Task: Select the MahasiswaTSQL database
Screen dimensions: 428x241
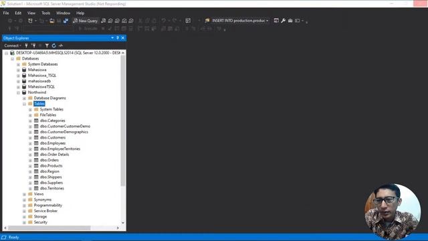Action: pyautogui.click(x=41, y=86)
